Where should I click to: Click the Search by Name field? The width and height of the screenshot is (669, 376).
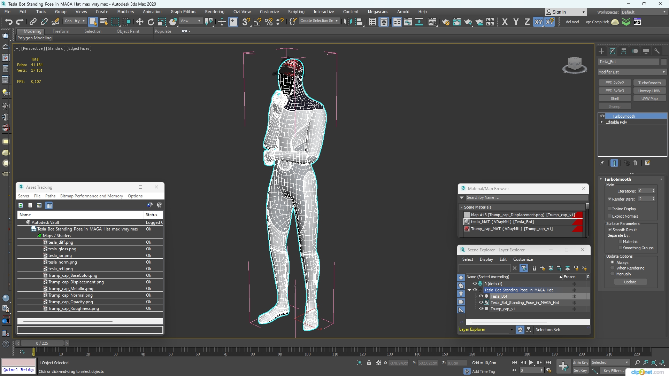[x=526, y=197]
